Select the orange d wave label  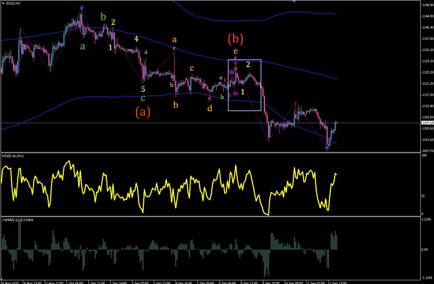[210, 108]
